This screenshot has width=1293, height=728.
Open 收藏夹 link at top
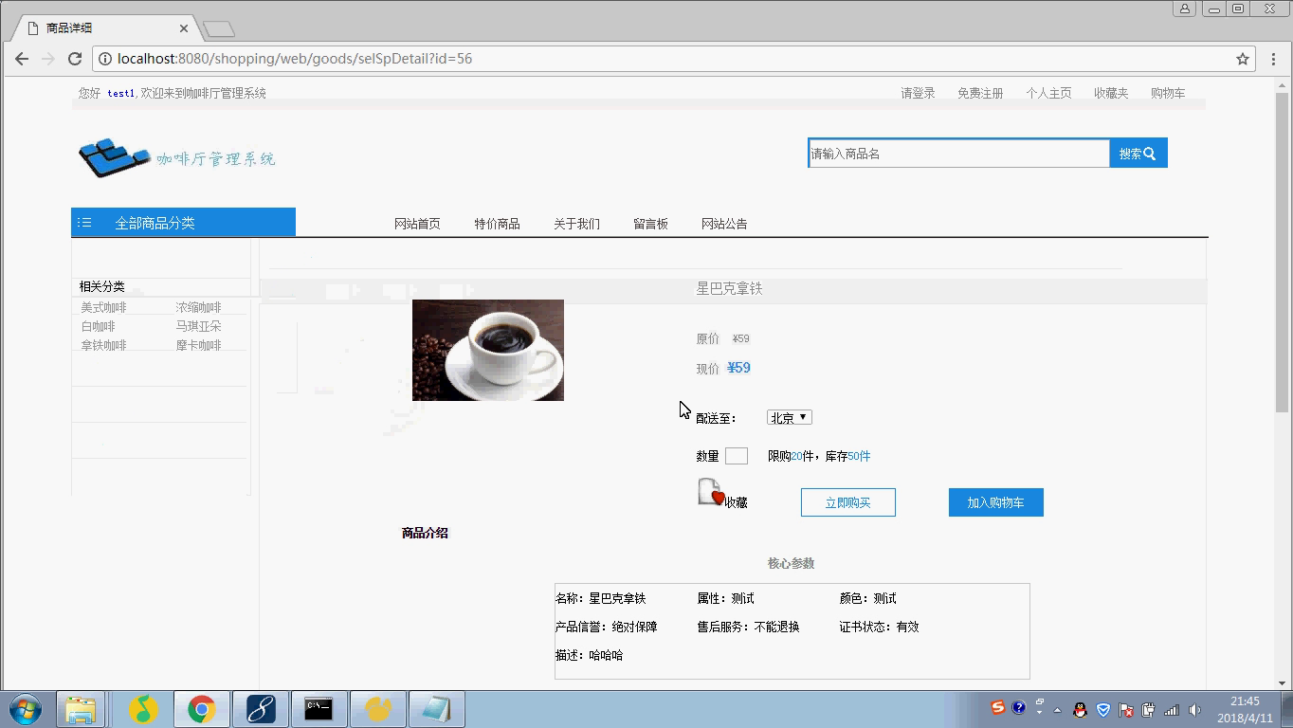tap(1111, 93)
